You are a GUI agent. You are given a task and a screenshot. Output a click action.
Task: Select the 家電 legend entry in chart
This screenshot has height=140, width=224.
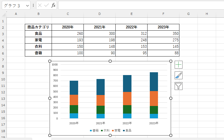116,130
